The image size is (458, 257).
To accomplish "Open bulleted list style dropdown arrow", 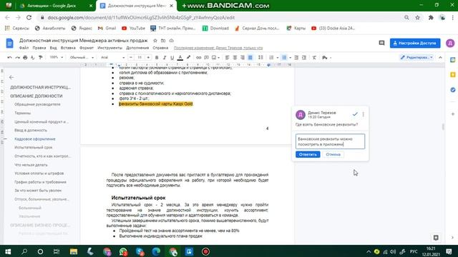I will click(290, 58).
